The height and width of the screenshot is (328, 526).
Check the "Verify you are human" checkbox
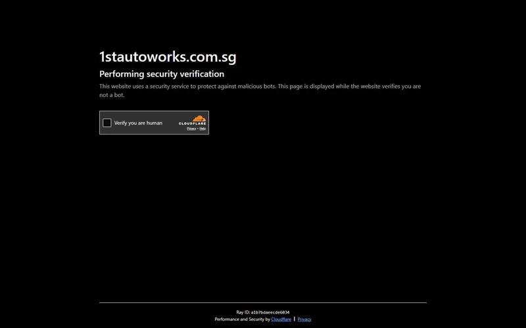coord(107,123)
